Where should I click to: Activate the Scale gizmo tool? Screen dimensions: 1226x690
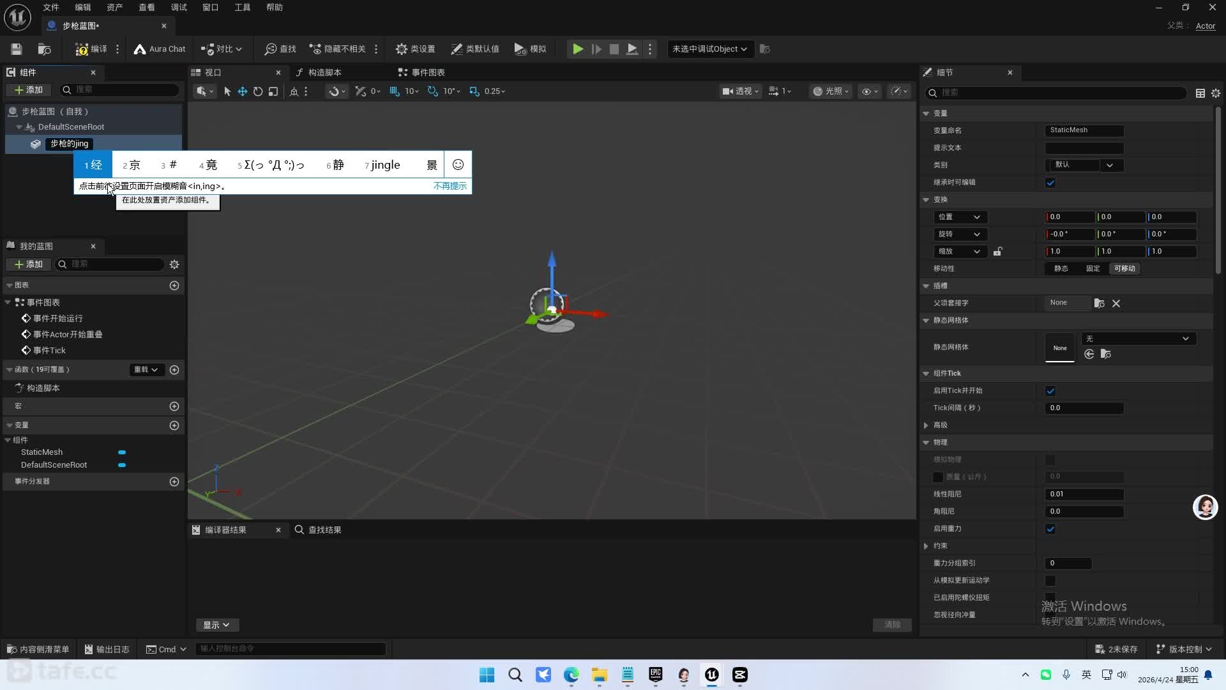[x=273, y=91]
